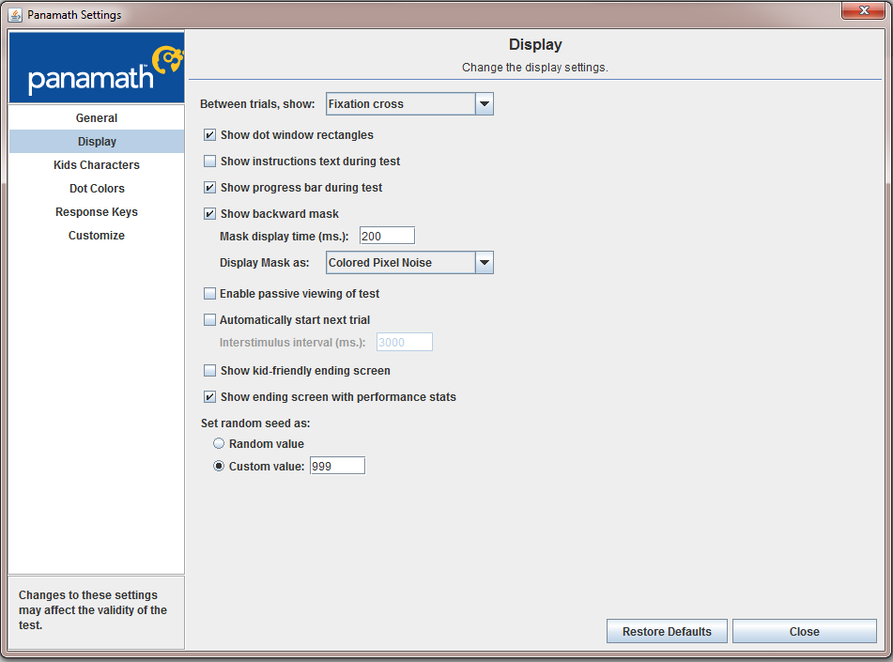Click the Restore Defaults button
The image size is (893, 662).
667,631
